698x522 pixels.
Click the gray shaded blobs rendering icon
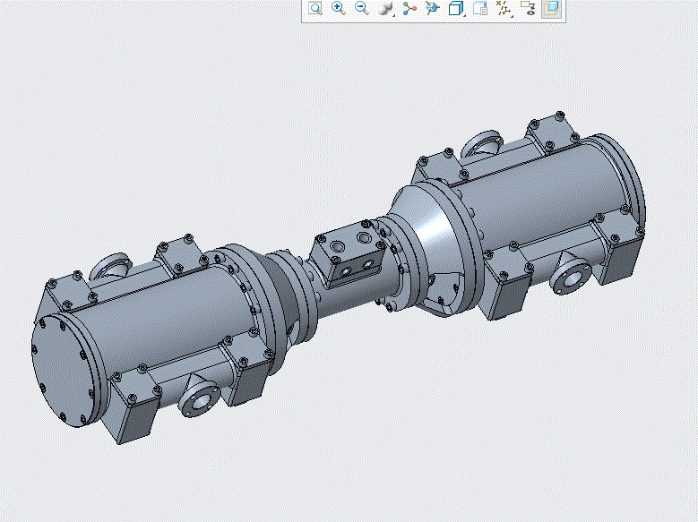tap(384, 8)
